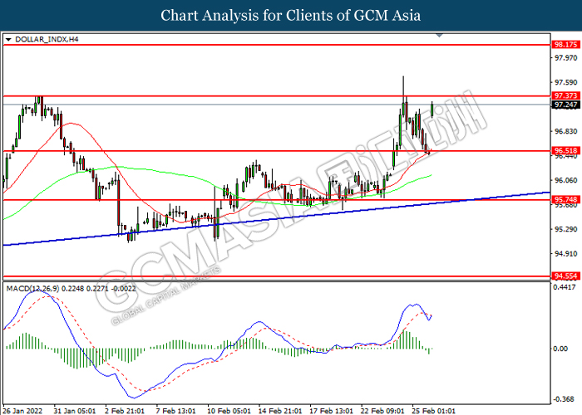Click the 17 Feb 13:01 time label
The width and height of the screenshot is (582, 415).
point(332,411)
